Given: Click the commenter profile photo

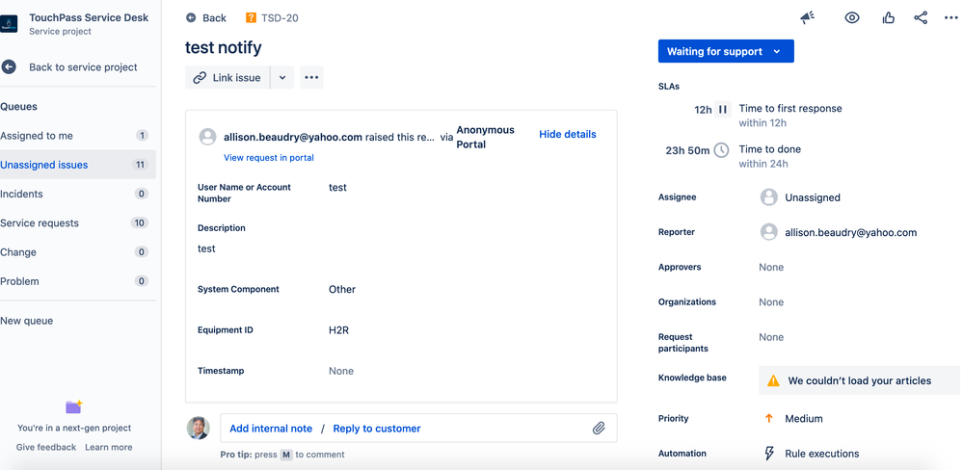Looking at the screenshot, I should click(x=198, y=428).
